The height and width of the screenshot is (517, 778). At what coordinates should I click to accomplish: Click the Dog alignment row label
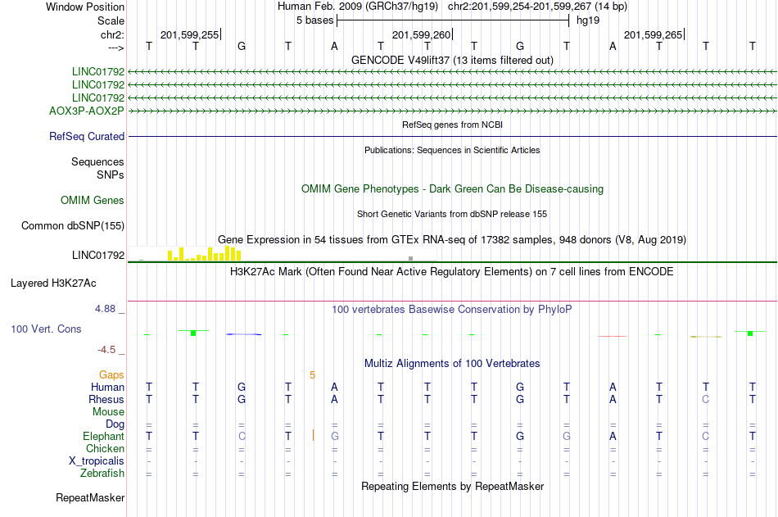coord(115,424)
